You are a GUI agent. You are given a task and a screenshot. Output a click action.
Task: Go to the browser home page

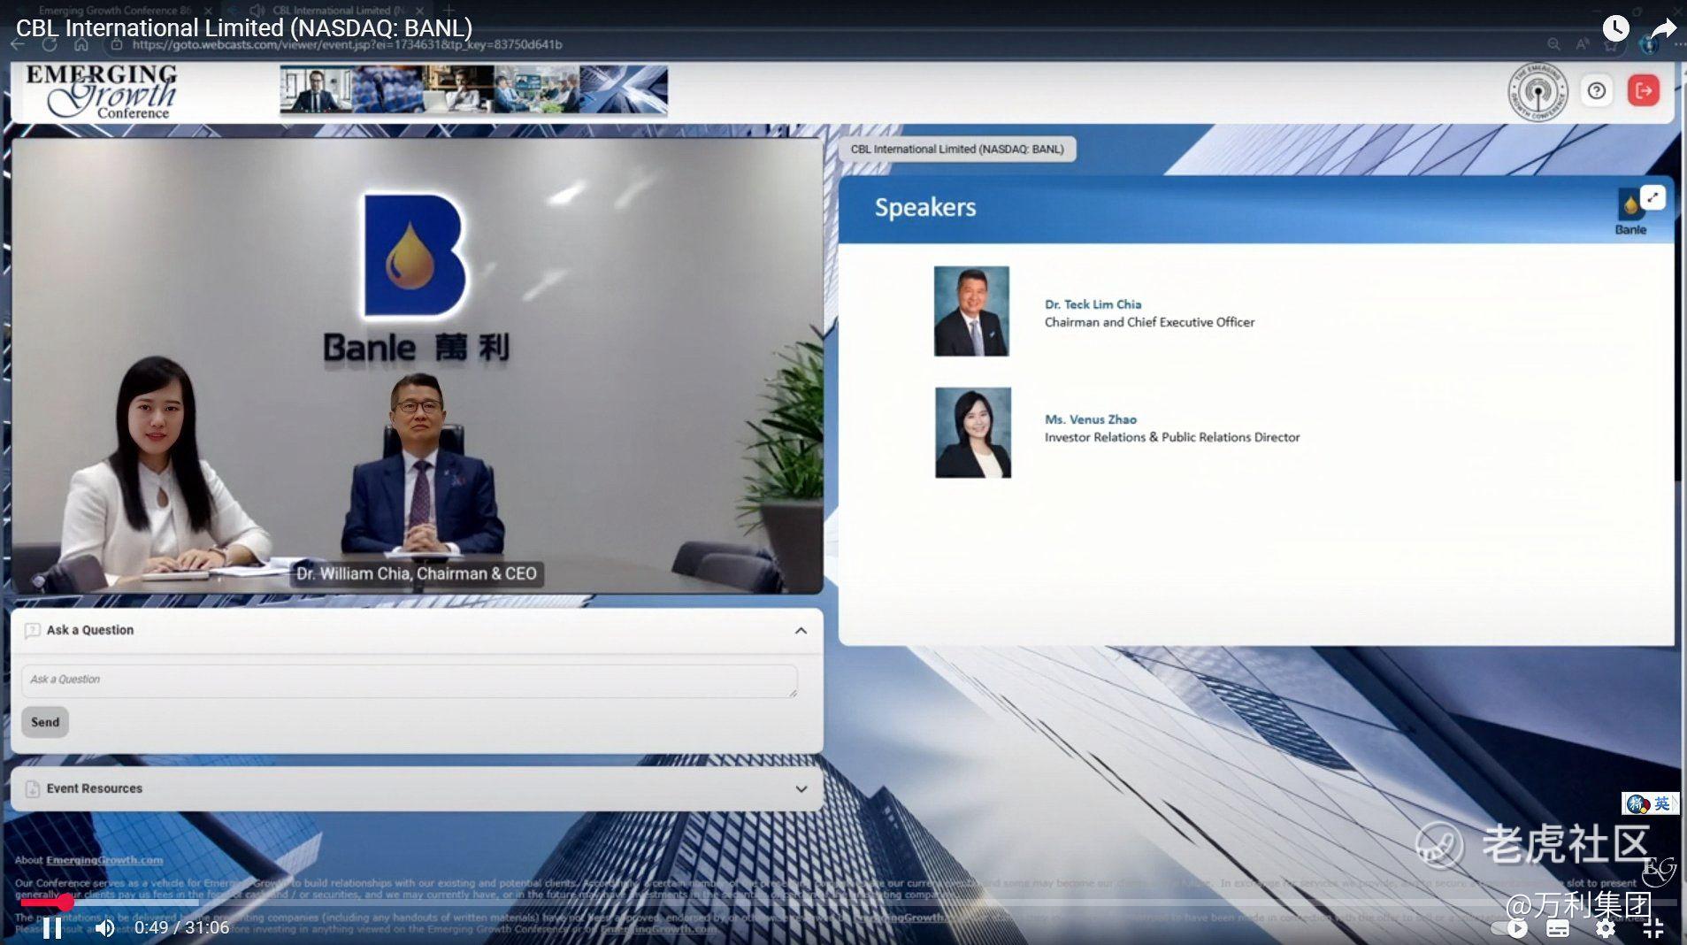(81, 44)
